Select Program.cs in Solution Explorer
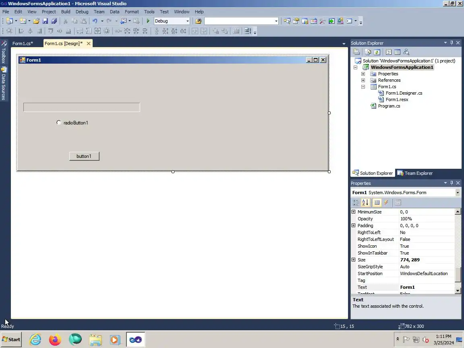 pos(389,106)
